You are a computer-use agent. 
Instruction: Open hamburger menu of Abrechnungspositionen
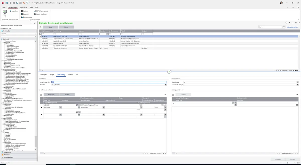click(41, 94)
